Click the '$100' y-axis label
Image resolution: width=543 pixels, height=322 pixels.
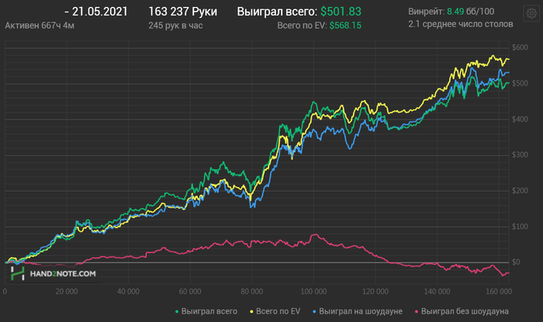pyautogui.click(x=521, y=227)
